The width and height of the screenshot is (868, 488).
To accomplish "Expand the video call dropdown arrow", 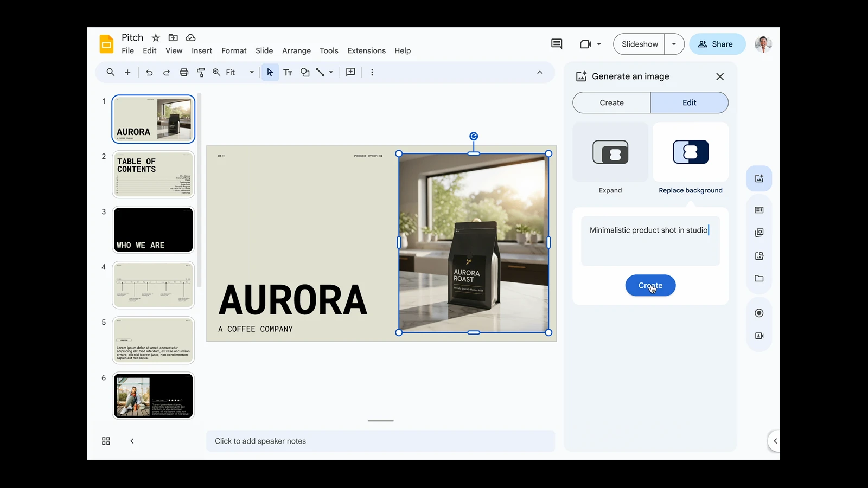I will 599,44.
